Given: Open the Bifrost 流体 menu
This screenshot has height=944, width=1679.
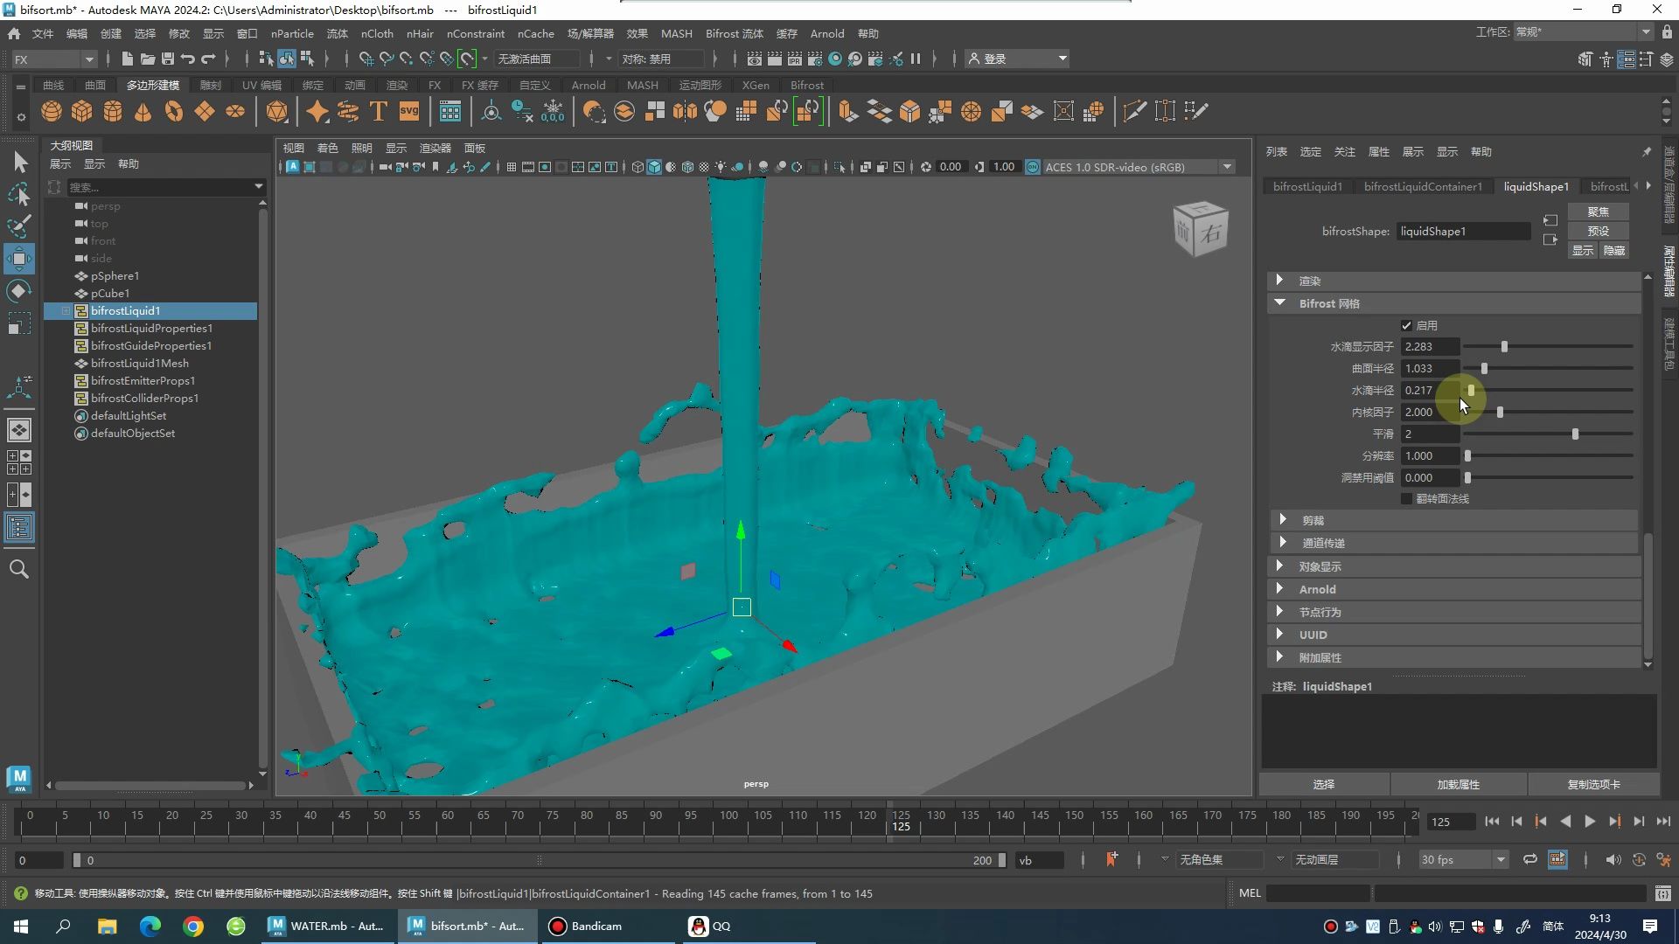Looking at the screenshot, I should click(x=734, y=34).
